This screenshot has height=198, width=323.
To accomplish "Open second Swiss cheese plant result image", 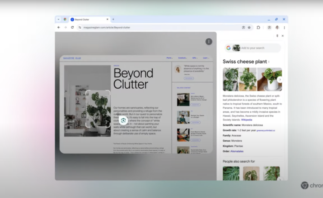I will [248, 80].
